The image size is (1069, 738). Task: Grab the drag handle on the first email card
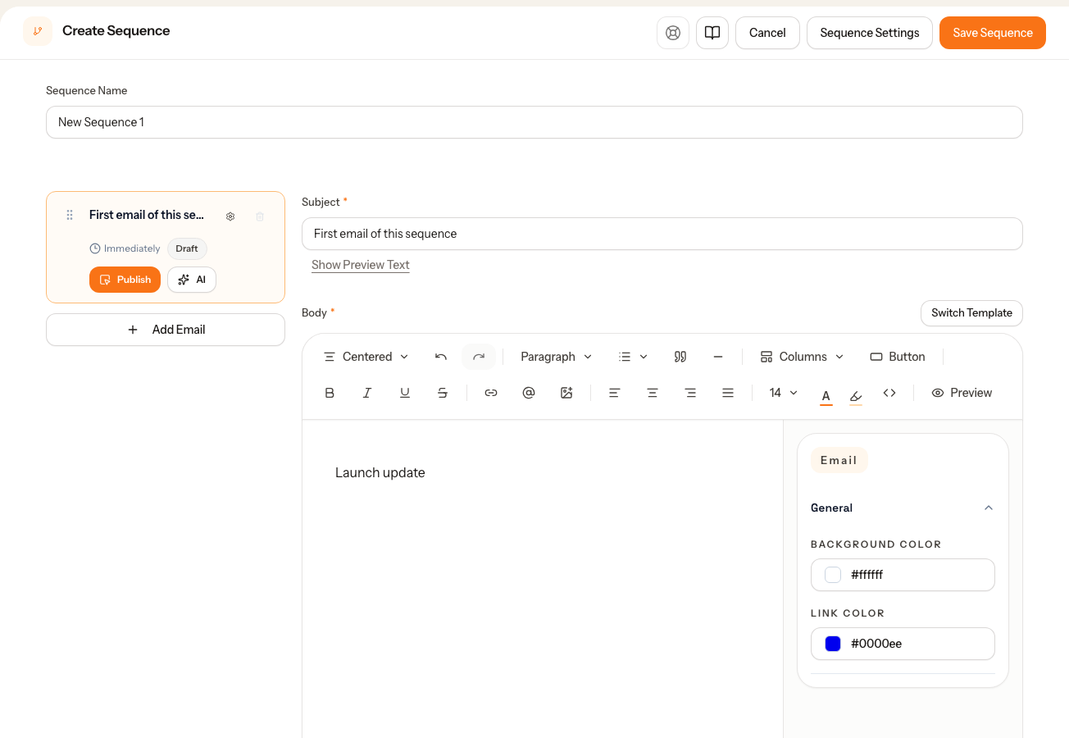click(x=70, y=215)
